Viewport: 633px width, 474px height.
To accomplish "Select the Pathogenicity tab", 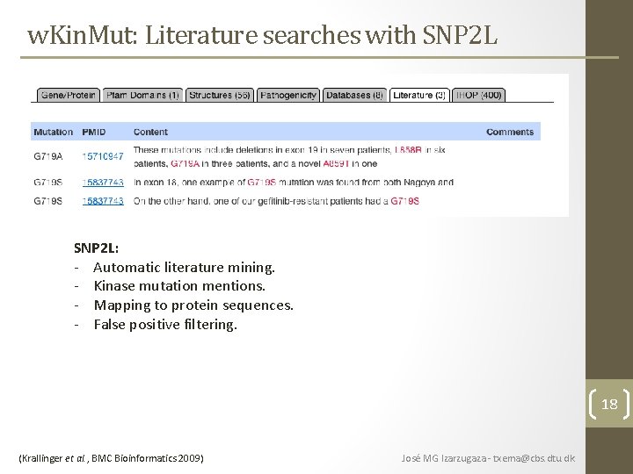I will [288, 95].
